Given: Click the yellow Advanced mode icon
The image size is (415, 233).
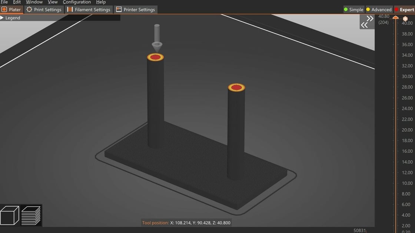Looking at the screenshot, I should 368,9.
